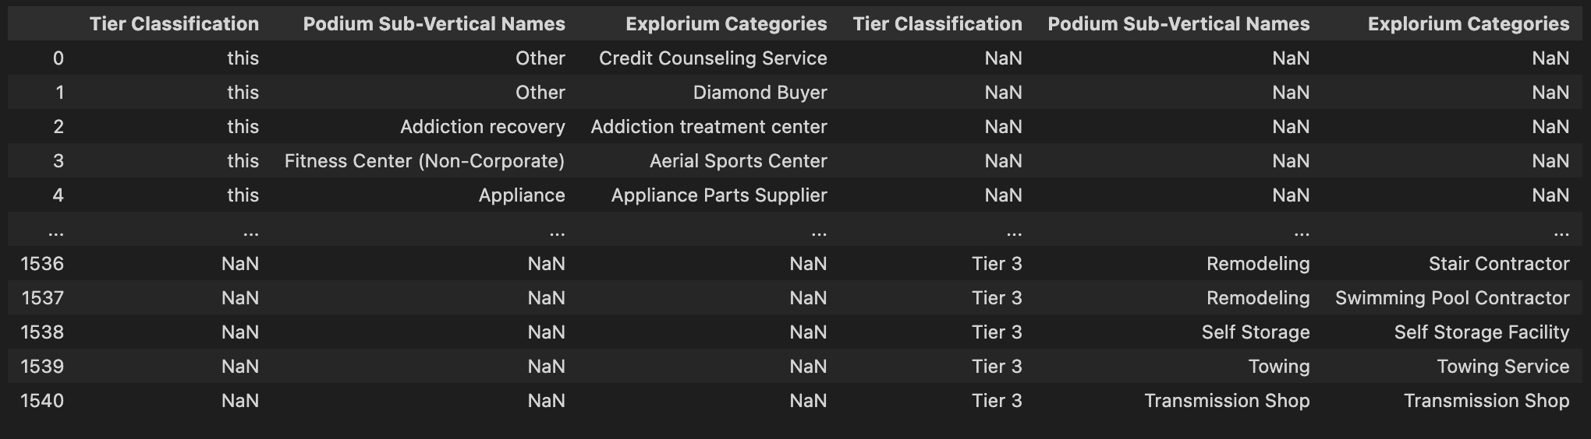Select the Towing Service cell
Image resolution: width=1591 pixels, height=439 pixels.
click(x=1503, y=367)
